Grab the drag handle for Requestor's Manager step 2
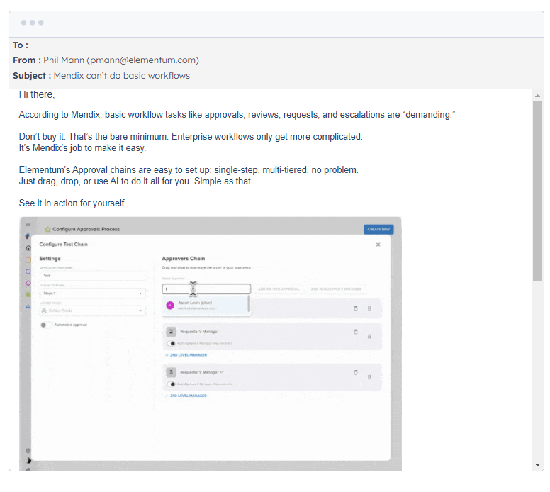Viewport: 550px width, 492px height. [369, 337]
